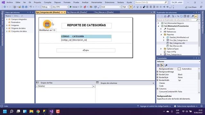205x115 pixels.
Task: Start debugging with the green Iniciar arrow
Action: coord(71,7)
